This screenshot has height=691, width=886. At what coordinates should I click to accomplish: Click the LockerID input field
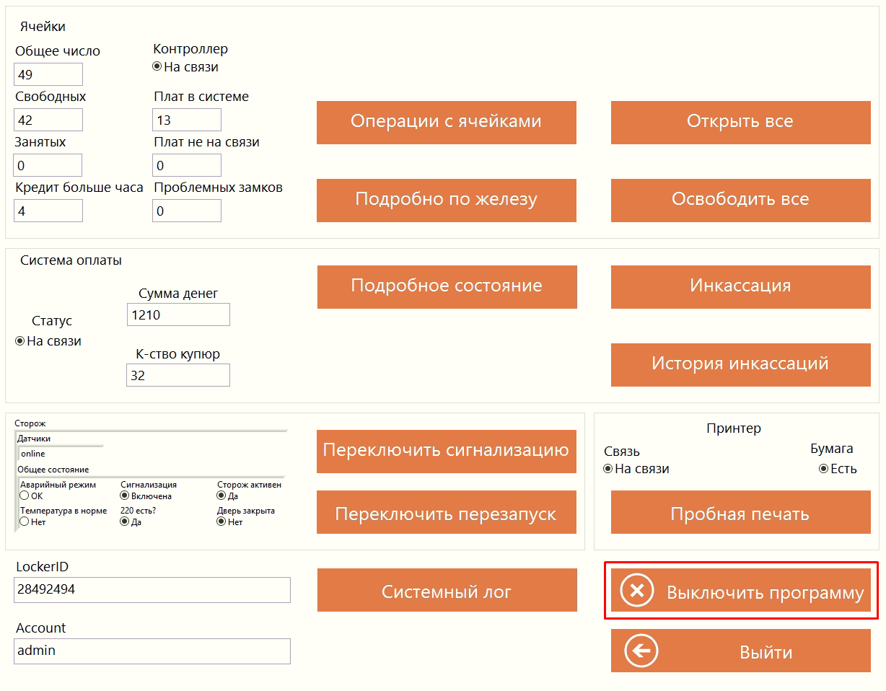152,590
